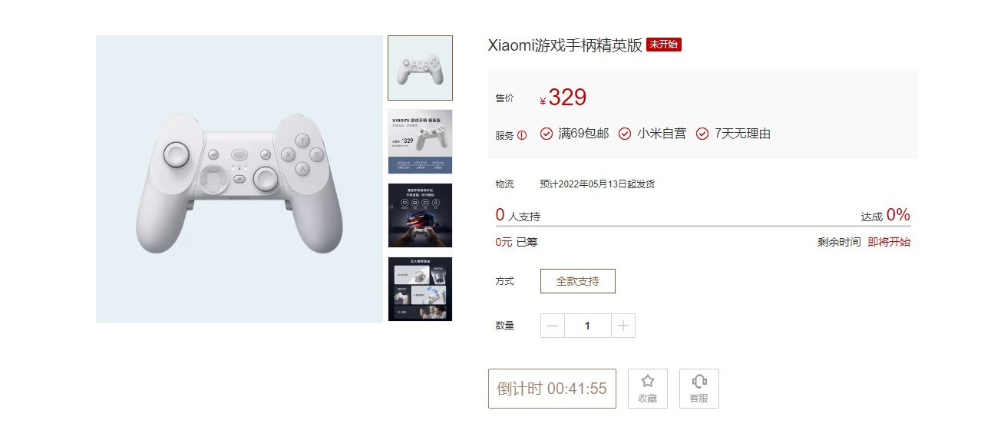This screenshot has width=1004, height=437.
Task: Select the fourth feature collage thumbnail
Action: coord(420,289)
